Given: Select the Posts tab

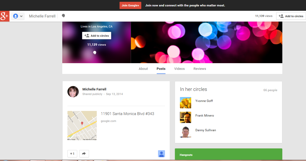Looking at the screenshot, I should click(161, 69).
